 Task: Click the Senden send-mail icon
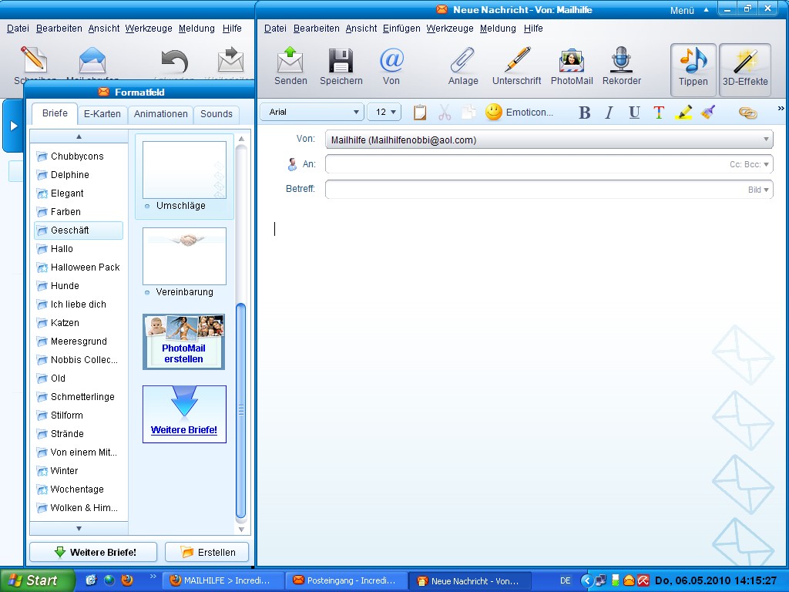click(x=290, y=66)
